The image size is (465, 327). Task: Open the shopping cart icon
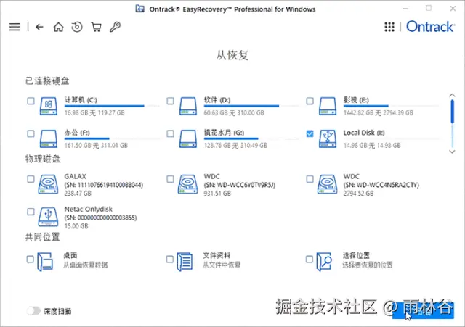96,27
